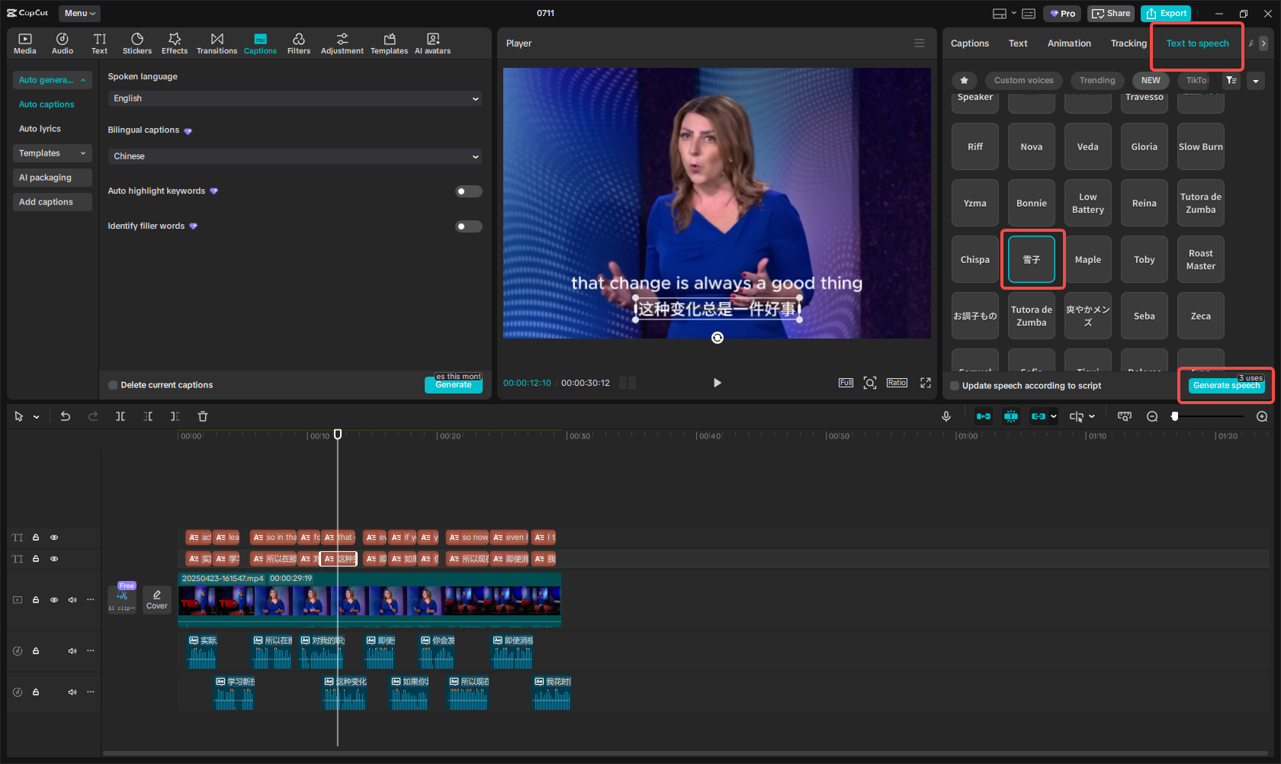Click the Undo arrow in timeline toolbar
1281x764 pixels.
66,416
